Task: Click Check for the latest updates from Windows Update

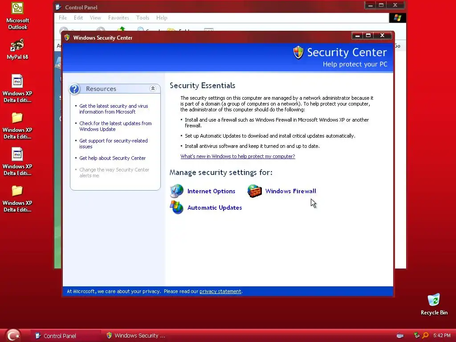Action: tap(115, 126)
